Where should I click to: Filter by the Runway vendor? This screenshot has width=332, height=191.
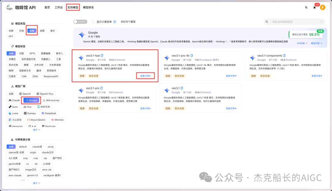pyautogui.click(x=30, y=113)
